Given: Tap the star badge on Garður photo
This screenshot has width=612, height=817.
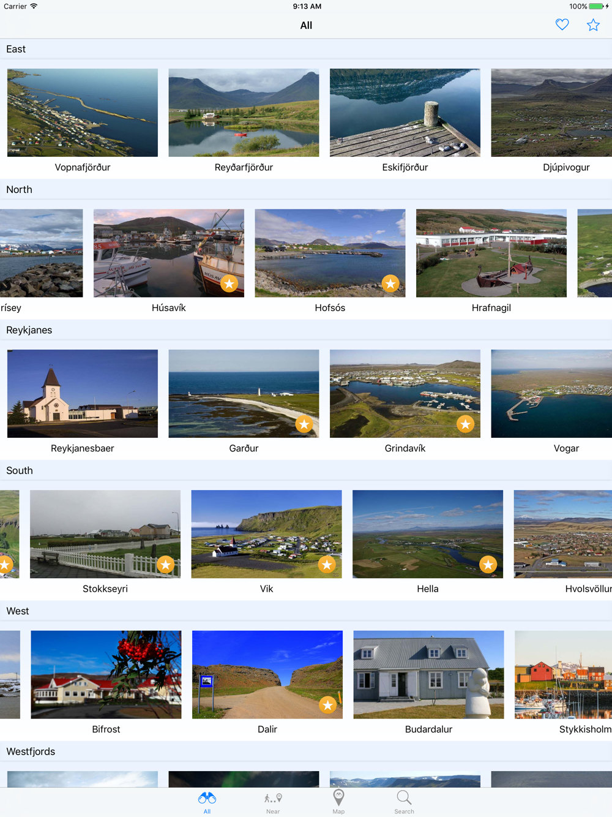Looking at the screenshot, I should [304, 424].
